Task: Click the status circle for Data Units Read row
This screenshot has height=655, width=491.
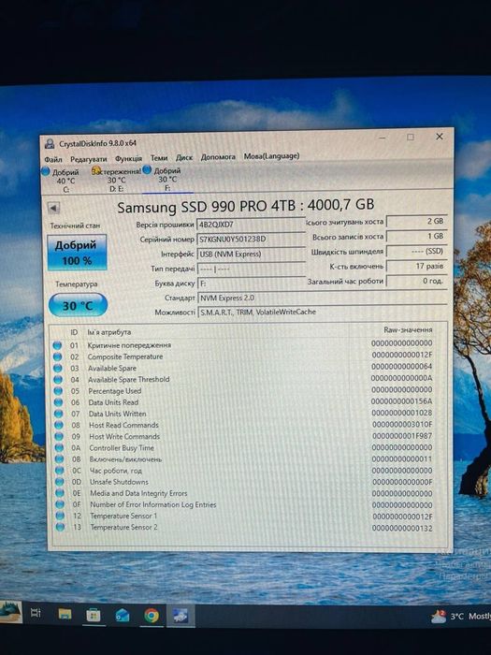Action: pos(58,402)
